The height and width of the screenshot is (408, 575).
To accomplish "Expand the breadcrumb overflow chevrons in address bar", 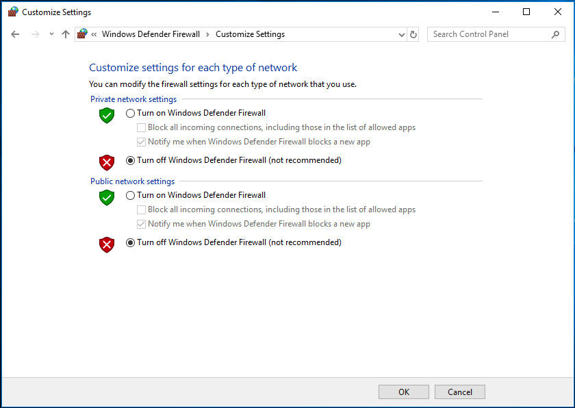I will pos(92,34).
